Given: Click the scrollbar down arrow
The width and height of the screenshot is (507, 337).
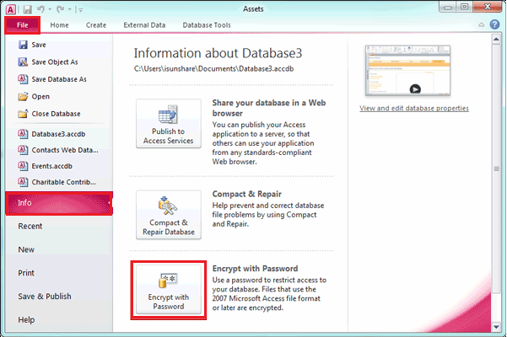Looking at the screenshot, I should [x=496, y=327].
